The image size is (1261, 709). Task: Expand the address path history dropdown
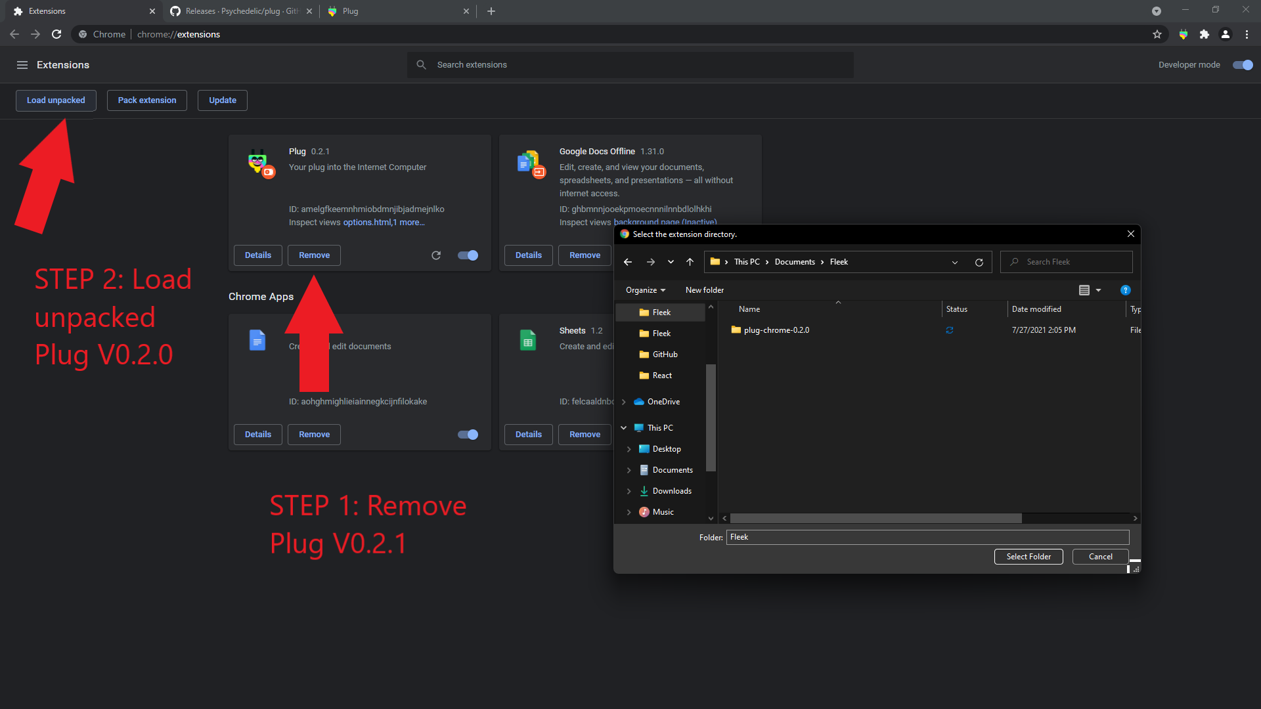pos(955,262)
